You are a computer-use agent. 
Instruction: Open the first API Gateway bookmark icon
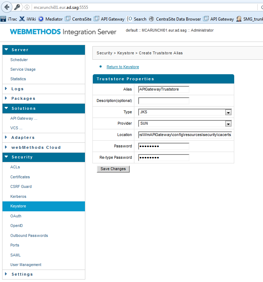[96, 19]
